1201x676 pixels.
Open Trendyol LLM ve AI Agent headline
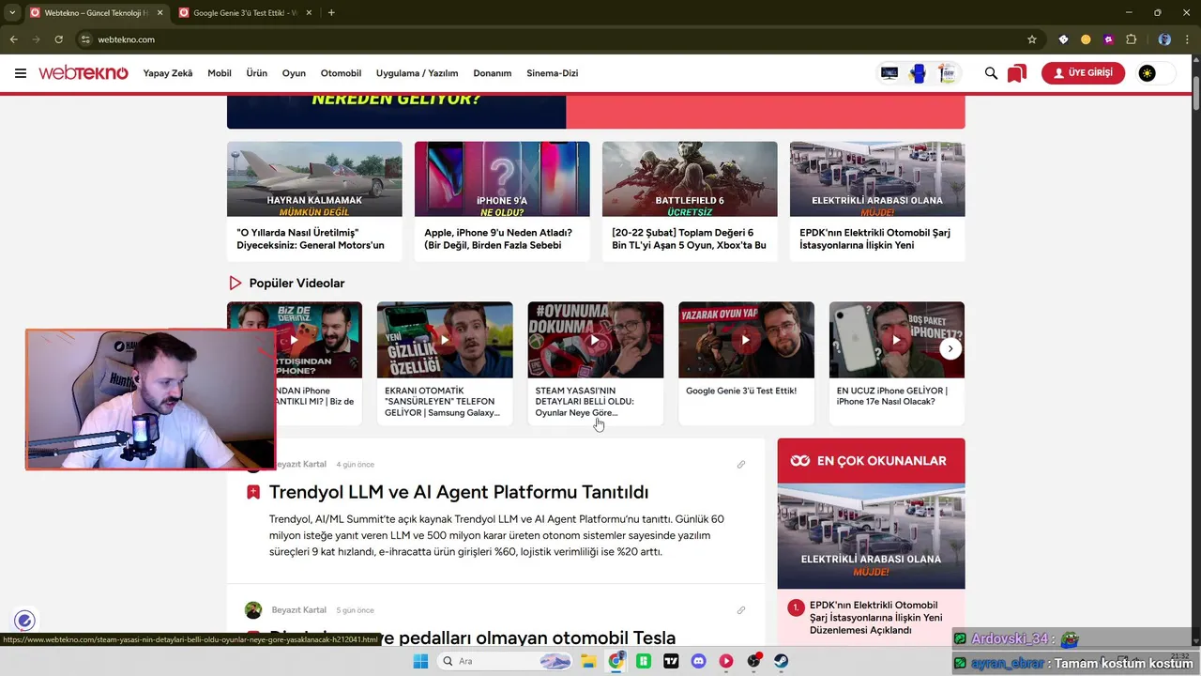point(459,492)
